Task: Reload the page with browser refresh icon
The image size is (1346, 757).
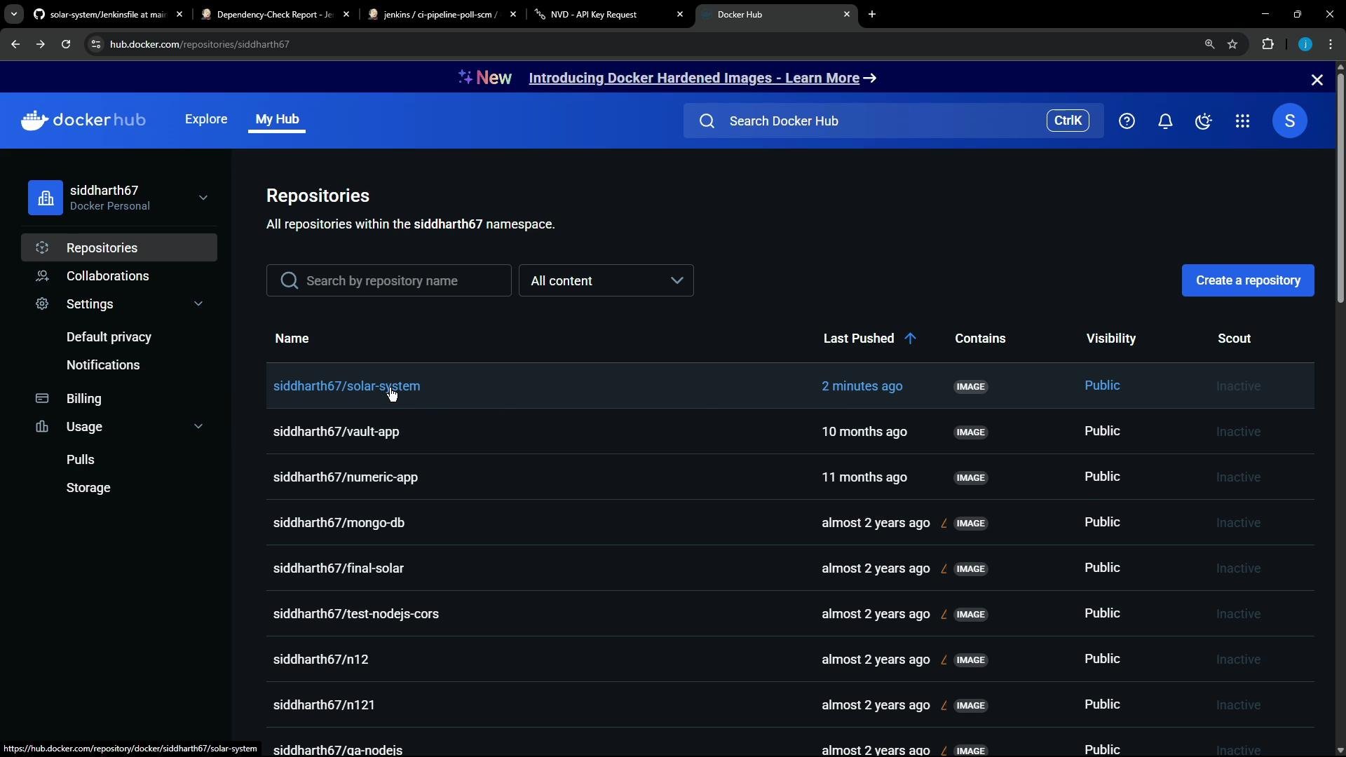Action: tap(66, 44)
